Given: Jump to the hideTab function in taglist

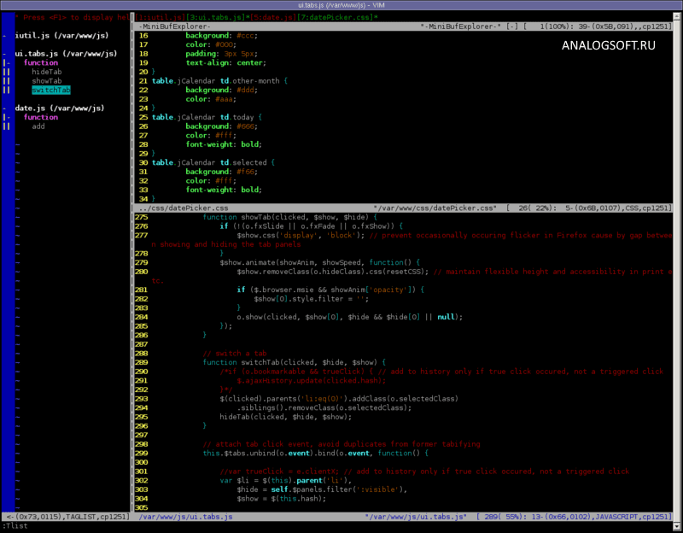Looking at the screenshot, I should pos(47,71).
